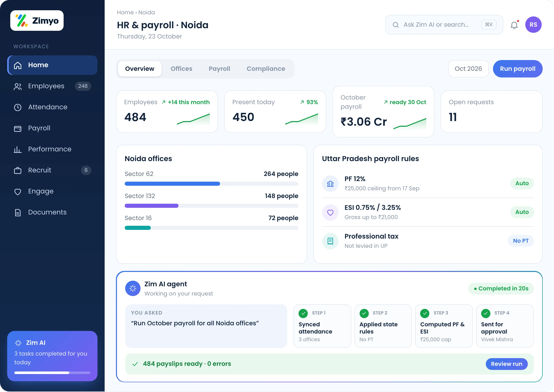Click the Recruit briefcase icon
Viewport: 554px width, 392px height.
click(18, 170)
